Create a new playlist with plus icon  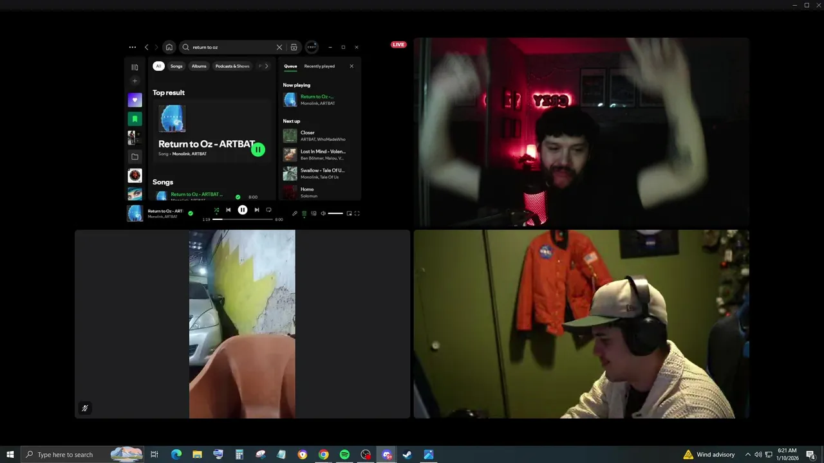click(x=135, y=81)
